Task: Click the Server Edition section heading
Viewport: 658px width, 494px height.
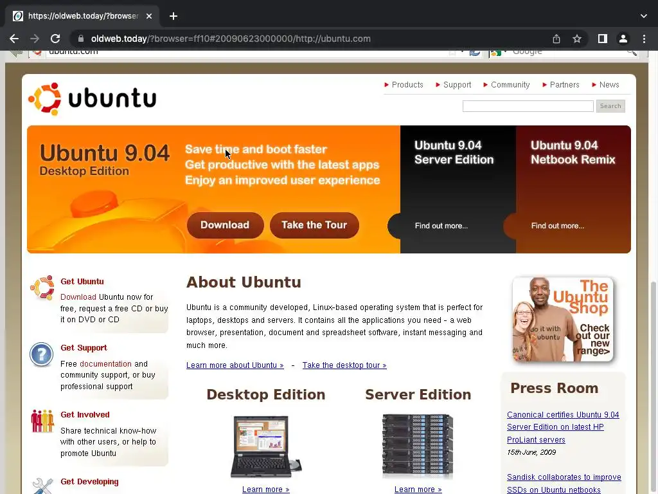Action: pyautogui.click(x=418, y=395)
